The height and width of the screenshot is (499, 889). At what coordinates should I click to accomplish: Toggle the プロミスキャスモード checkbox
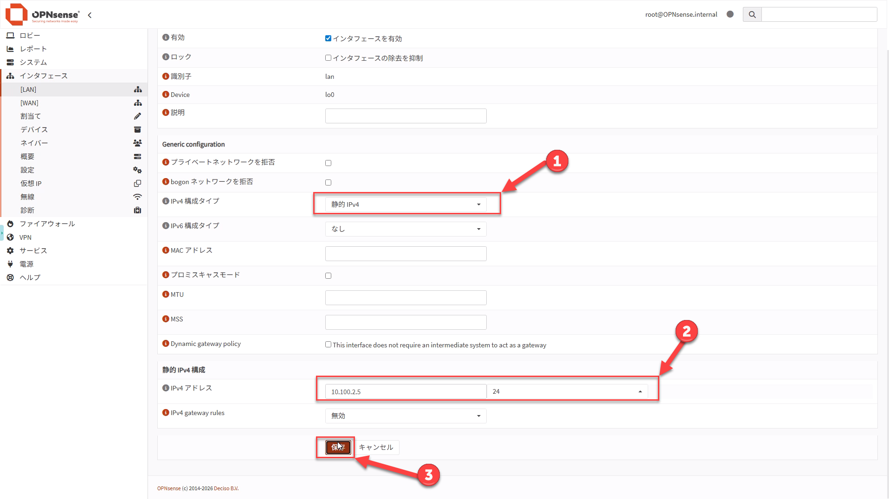pyautogui.click(x=328, y=275)
